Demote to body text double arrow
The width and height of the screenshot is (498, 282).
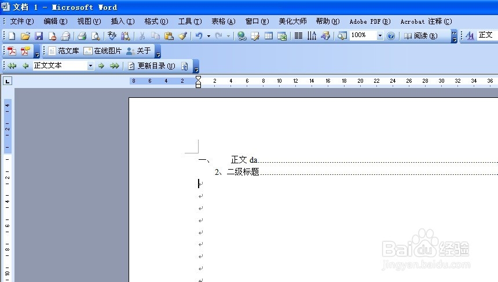[114, 66]
